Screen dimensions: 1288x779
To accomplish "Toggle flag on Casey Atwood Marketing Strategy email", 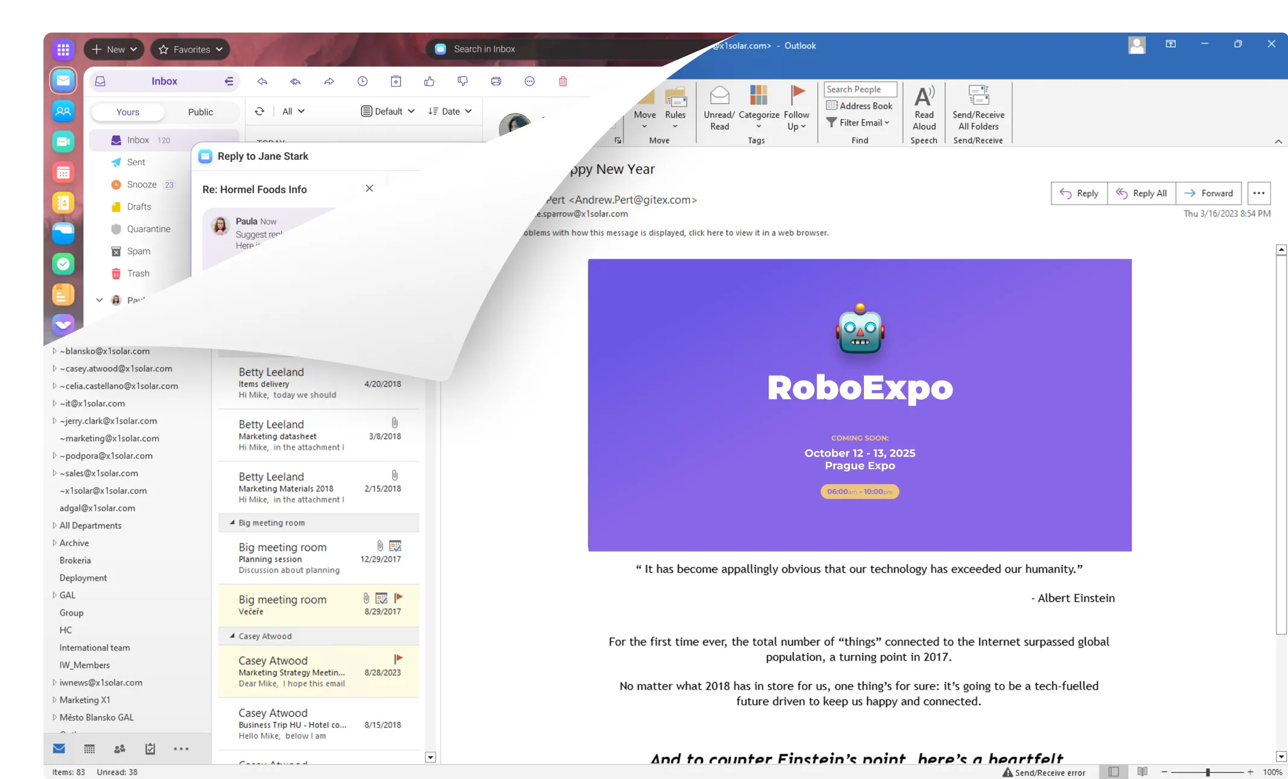I will [x=398, y=658].
